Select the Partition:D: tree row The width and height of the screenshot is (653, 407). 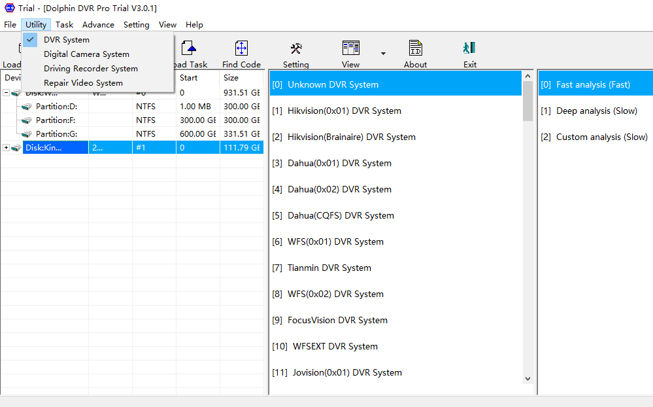point(131,107)
